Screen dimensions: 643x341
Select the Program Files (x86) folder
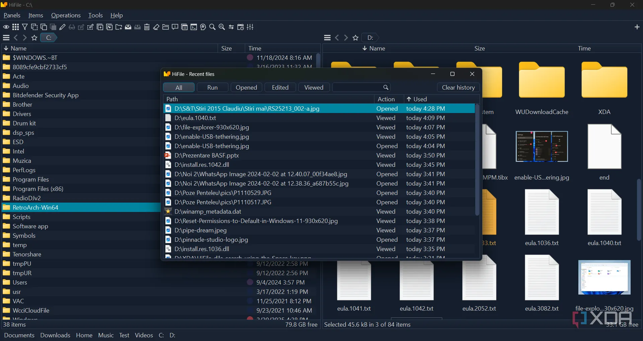(81, 189)
